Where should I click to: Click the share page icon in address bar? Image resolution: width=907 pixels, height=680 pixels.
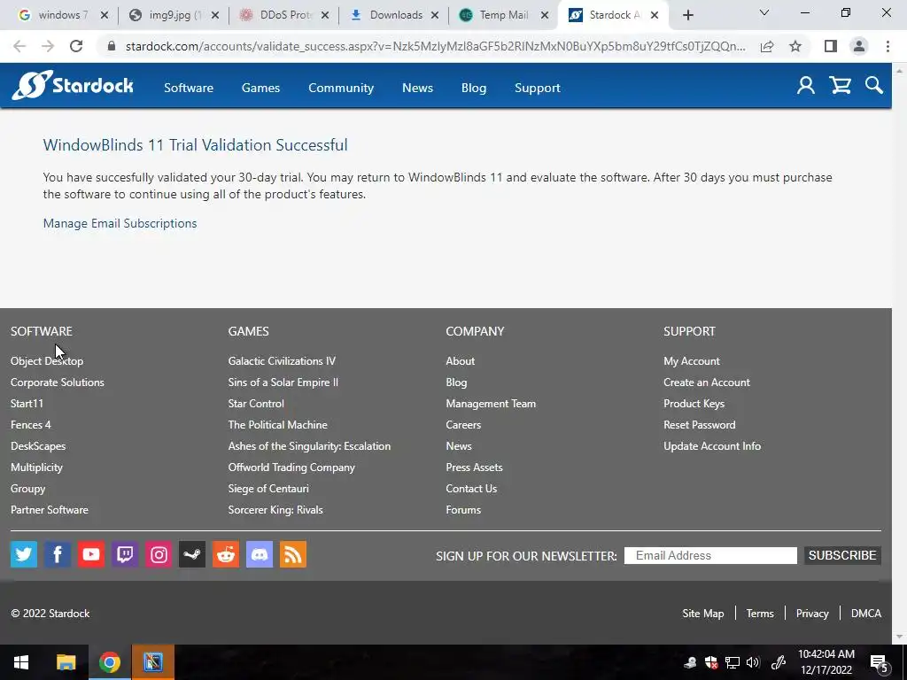click(x=767, y=46)
